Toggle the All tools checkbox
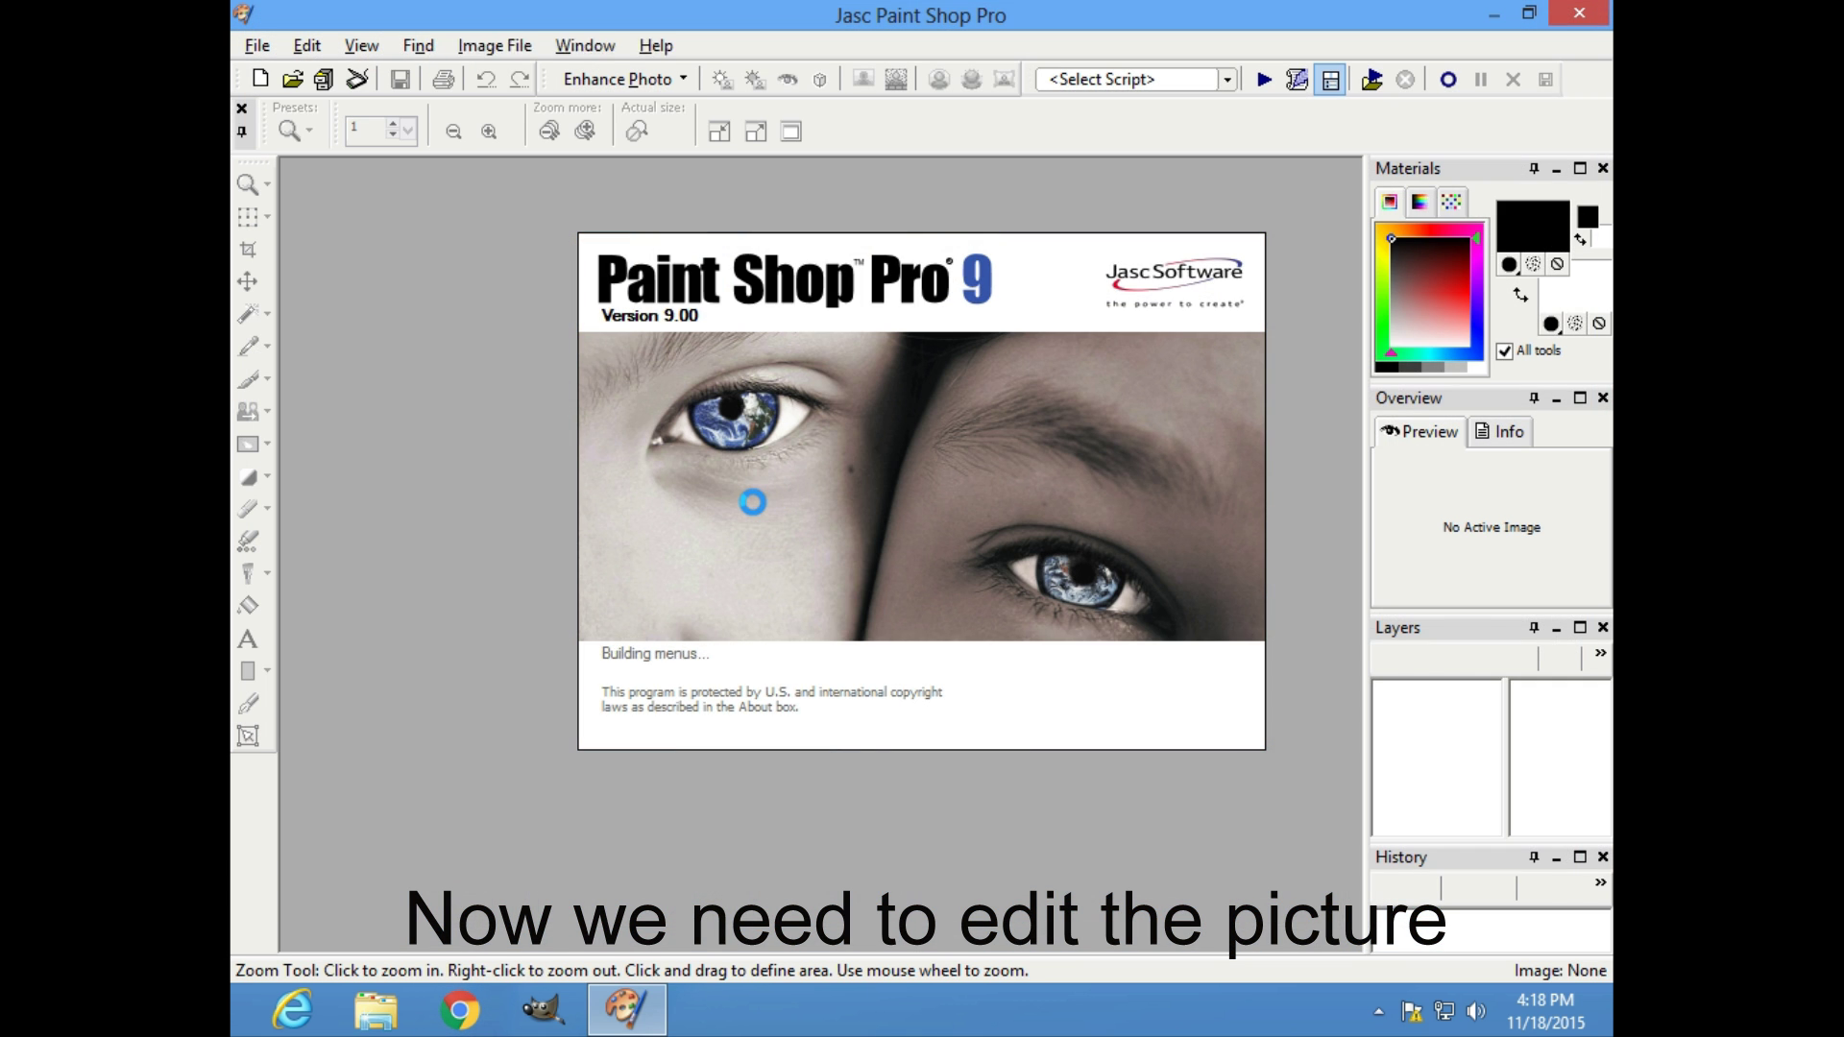1844x1037 pixels. point(1505,351)
